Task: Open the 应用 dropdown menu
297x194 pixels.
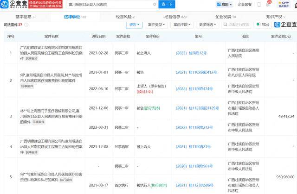Action: point(225,4)
